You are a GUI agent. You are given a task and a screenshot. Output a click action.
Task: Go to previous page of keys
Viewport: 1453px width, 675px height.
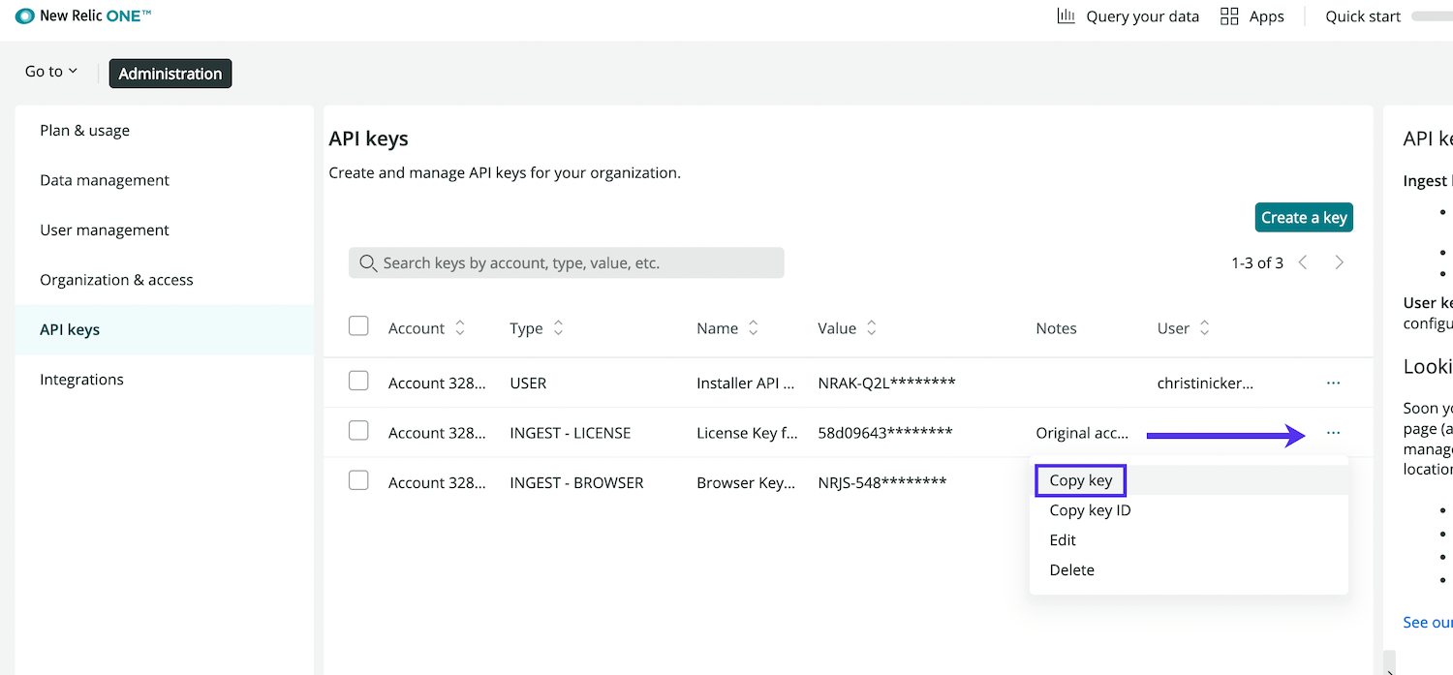pyautogui.click(x=1304, y=262)
